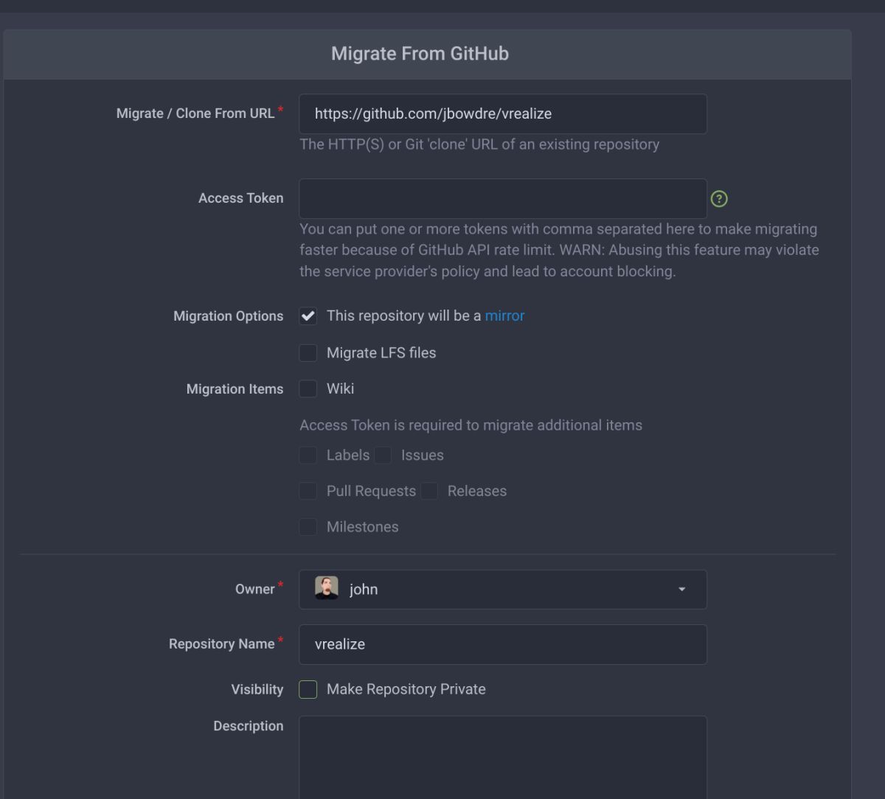
Task: Enable Migrate LFS files checkbox
Action: click(x=308, y=353)
